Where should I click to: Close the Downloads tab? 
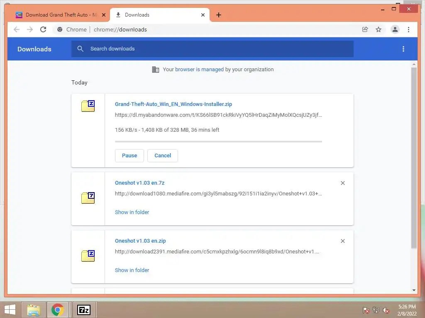pos(203,15)
